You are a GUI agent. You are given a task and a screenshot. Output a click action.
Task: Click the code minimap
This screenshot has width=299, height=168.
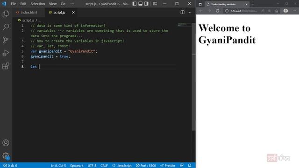click(x=184, y=25)
